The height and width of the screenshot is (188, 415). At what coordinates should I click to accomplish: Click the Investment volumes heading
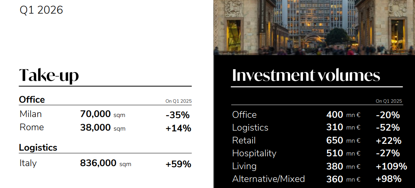306,75
